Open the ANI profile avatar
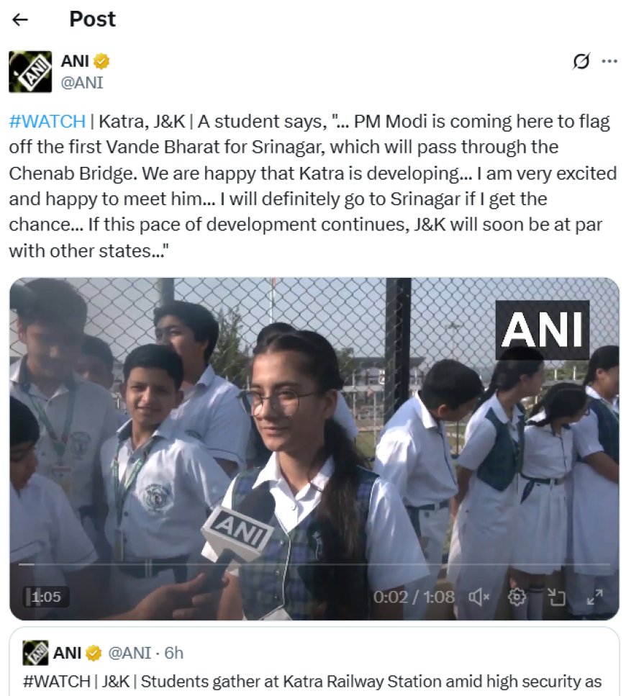The image size is (626, 696). [x=30, y=71]
